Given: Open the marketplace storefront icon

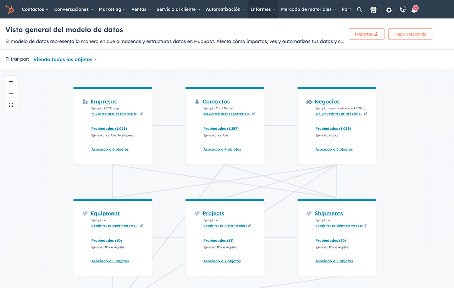Looking at the screenshot, I should click(x=373, y=10).
